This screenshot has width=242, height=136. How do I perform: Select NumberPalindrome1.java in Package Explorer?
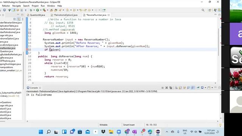10,29
